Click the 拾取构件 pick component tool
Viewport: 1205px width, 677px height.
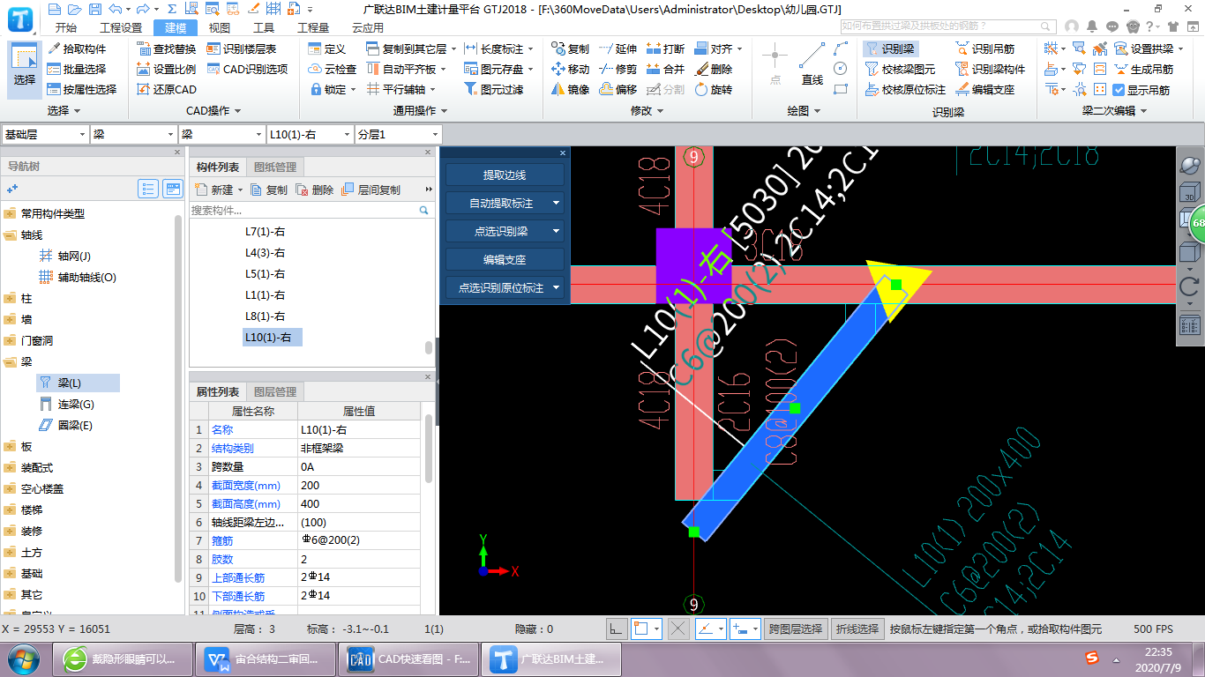pos(77,48)
